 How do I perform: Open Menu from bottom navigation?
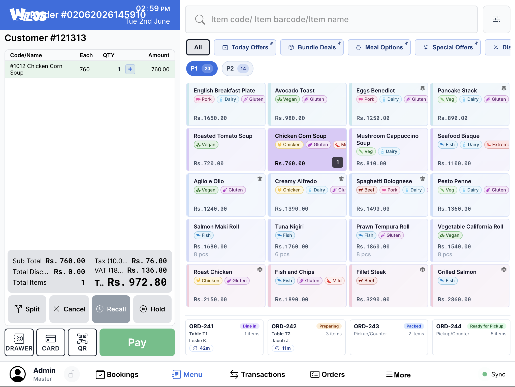(x=187, y=374)
